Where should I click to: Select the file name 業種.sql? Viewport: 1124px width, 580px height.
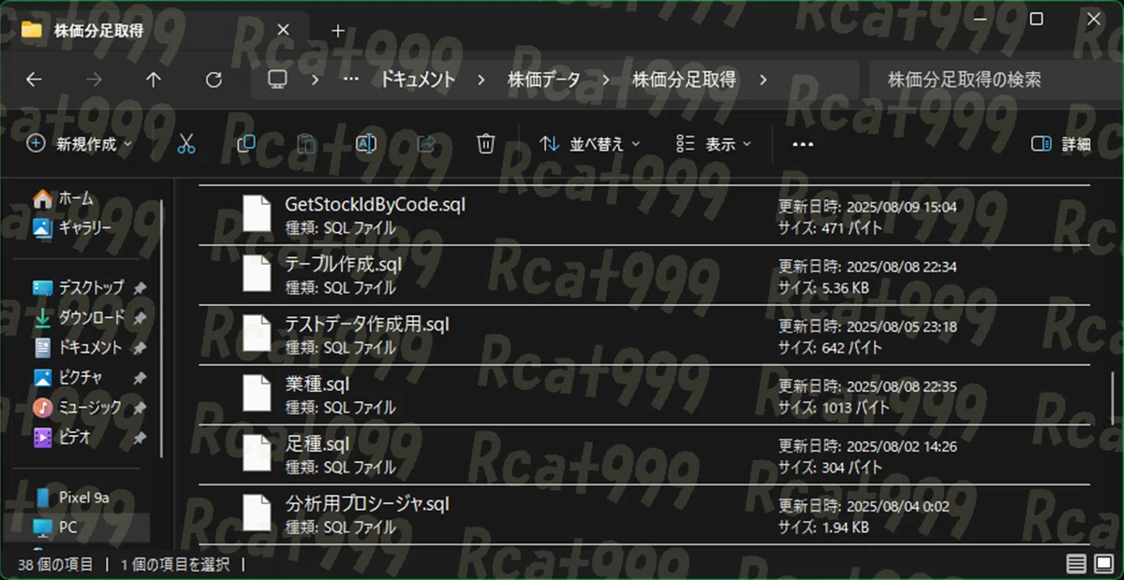[318, 384]
